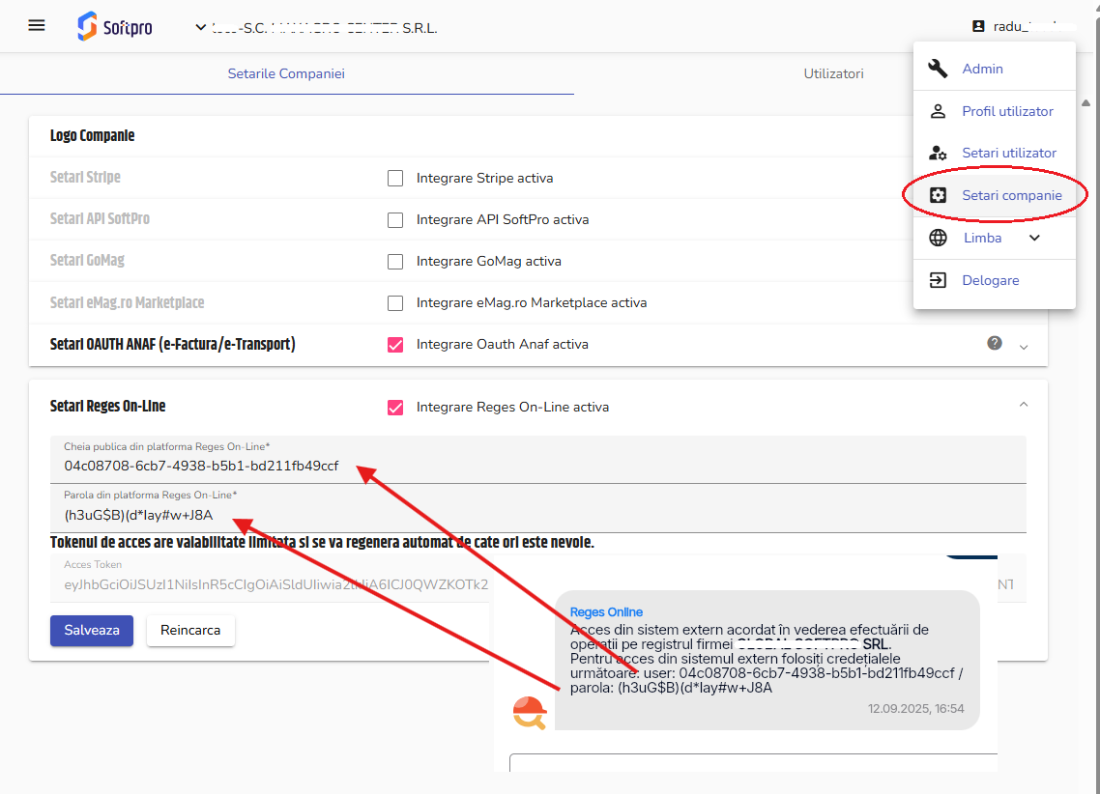The height and width of the screenshot is (794, 1100).
Task: Open the OAUTH ANAF help question mark
Action: 994,343
